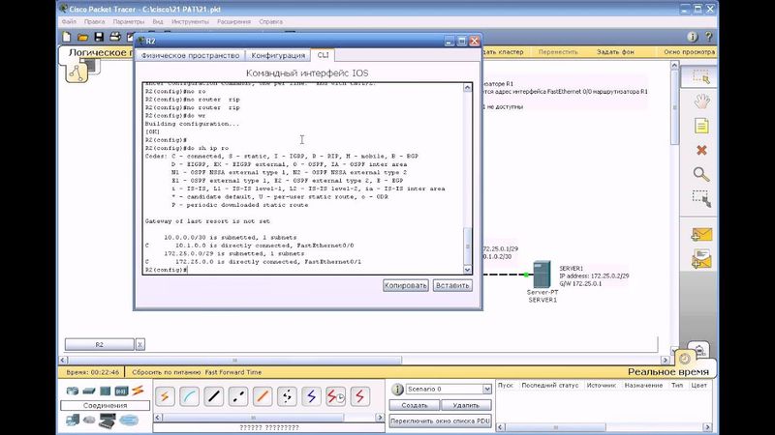Open the Инструменты menu
The image size is (775, 435).
[x=190, y=21]
